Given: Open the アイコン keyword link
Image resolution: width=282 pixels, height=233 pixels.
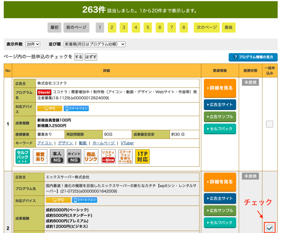Looking at the screenshot, I should click(45, 143).
